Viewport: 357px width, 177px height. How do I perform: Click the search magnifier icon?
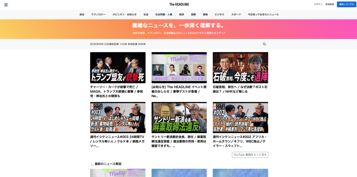(x=264, y=44)
